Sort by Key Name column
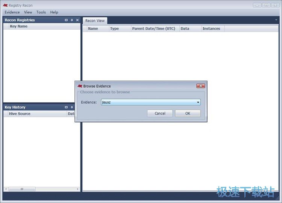This screenshot has height=203, width=282. pos(44,26)
